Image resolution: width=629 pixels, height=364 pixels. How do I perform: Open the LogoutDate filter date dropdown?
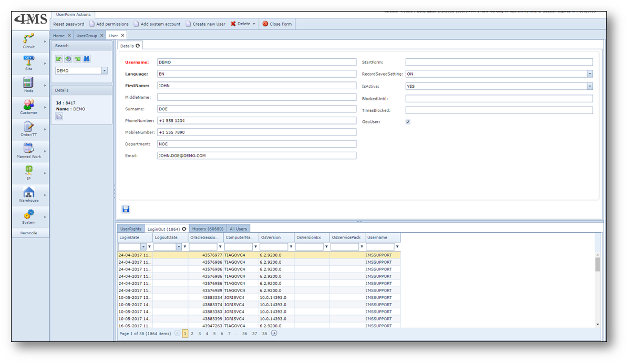click(x=179, y=246)
